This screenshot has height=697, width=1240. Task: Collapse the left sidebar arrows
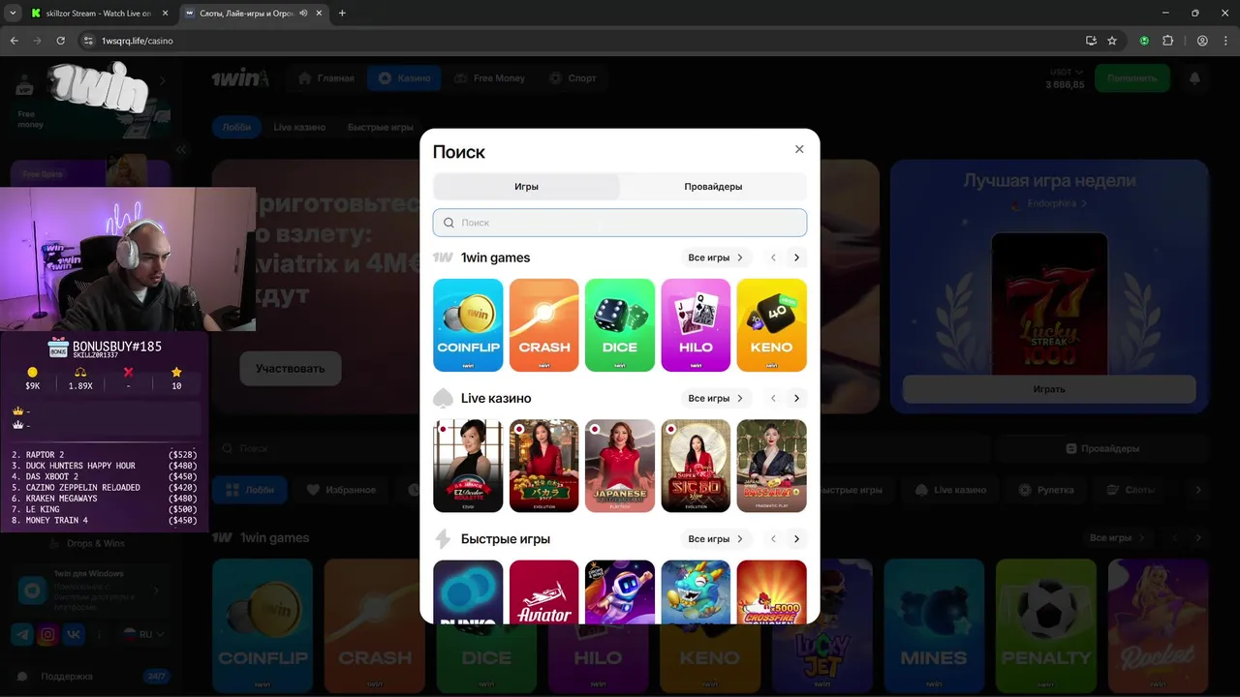coord(181,150)
